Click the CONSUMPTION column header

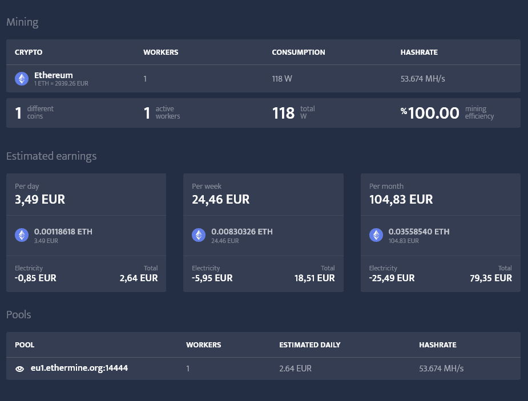click(x=299, y=52)
